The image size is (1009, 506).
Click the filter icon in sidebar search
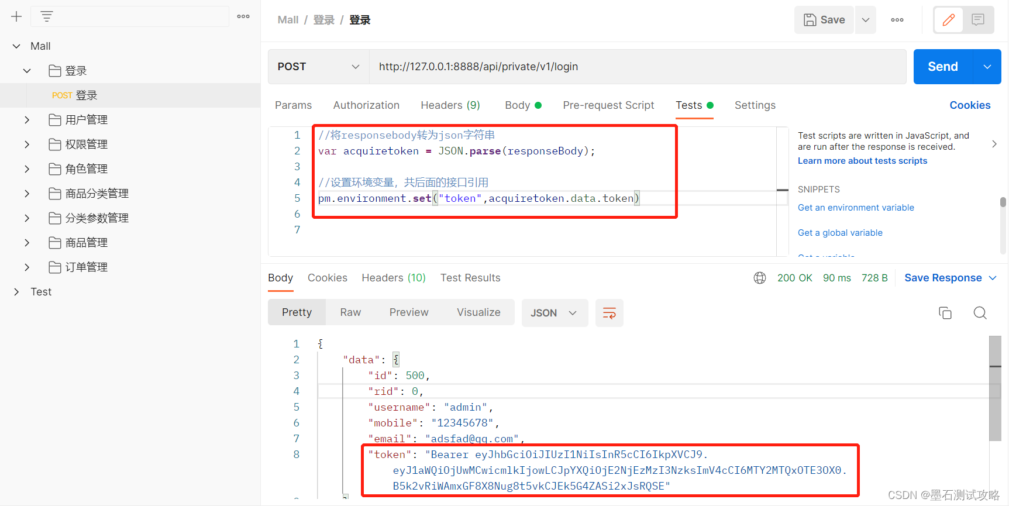click(x=47, y=16)
